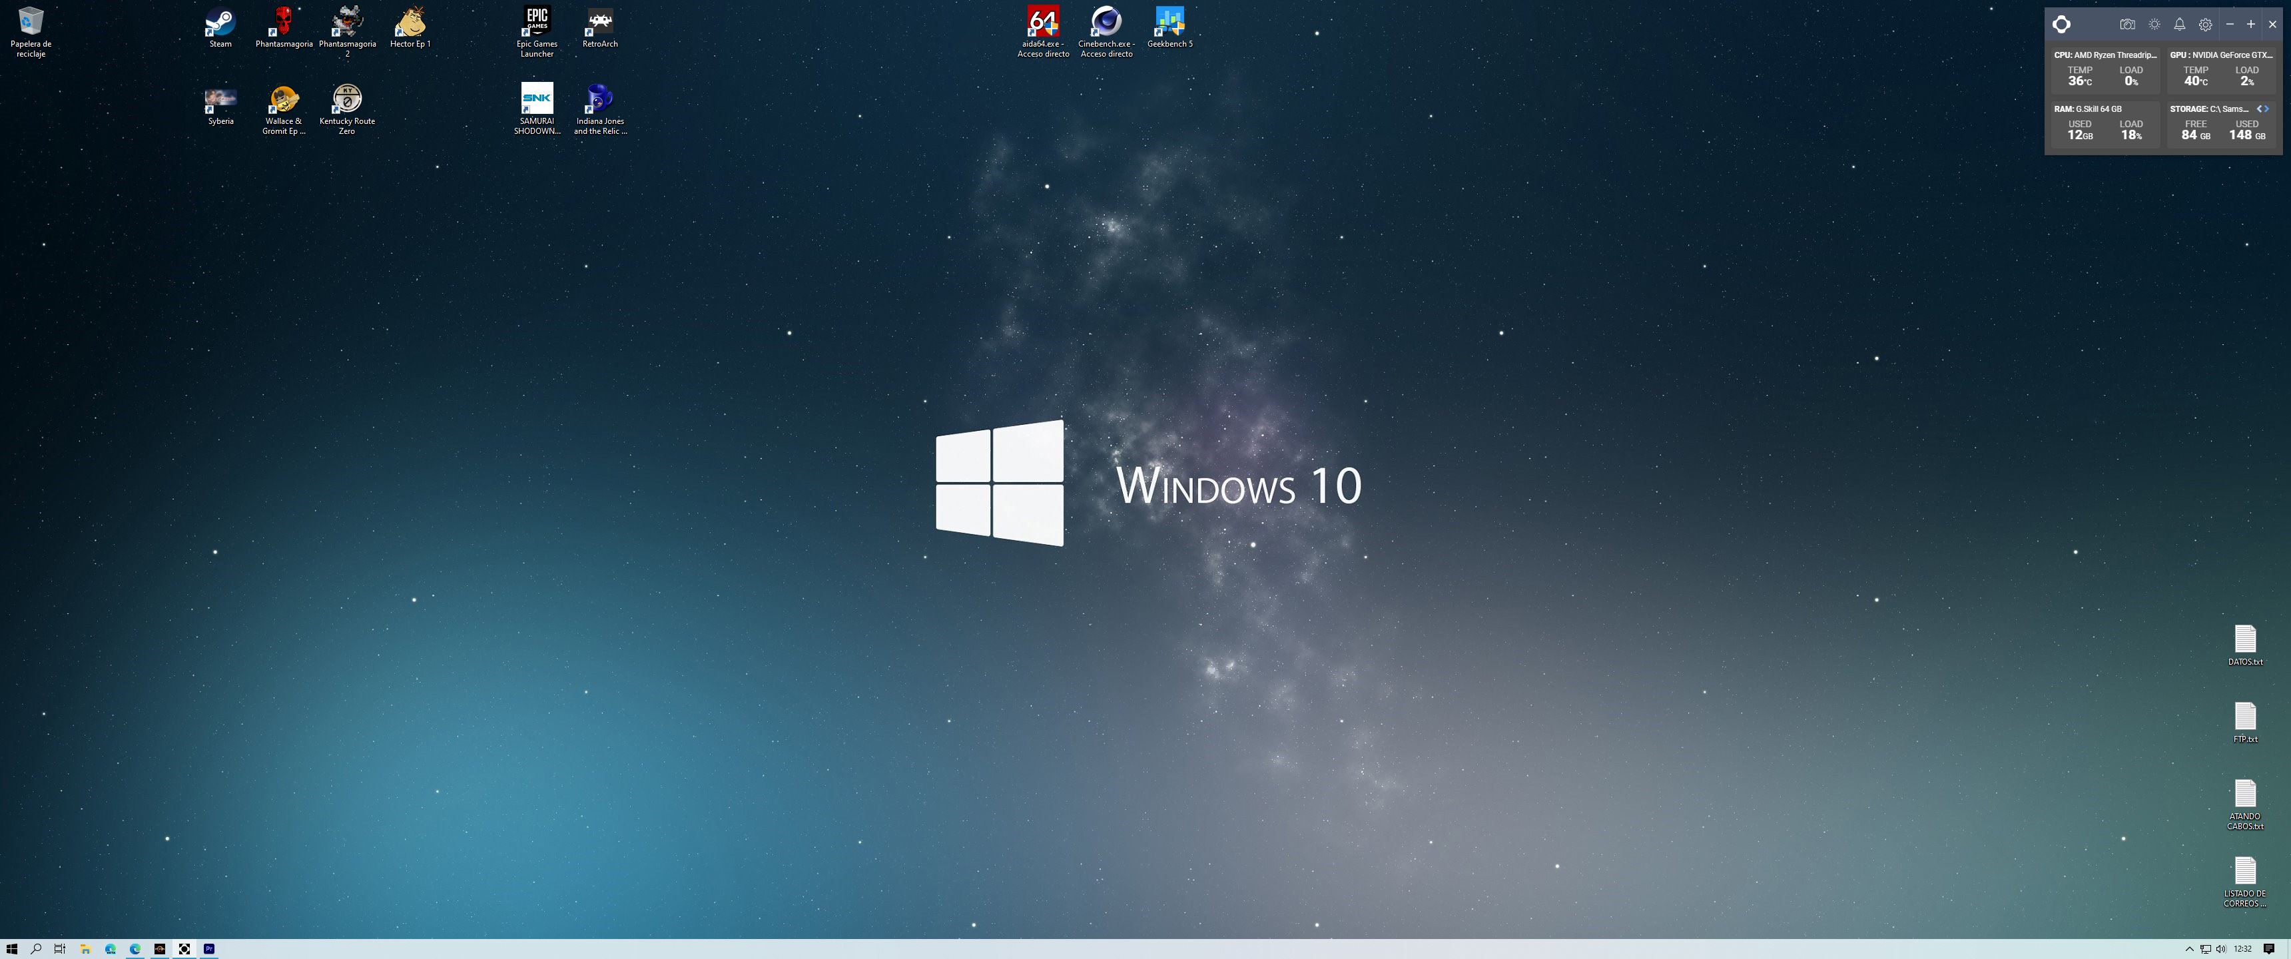Click the GPU temperature 40°C value
2291x959 pixels.
coord(2195,81)
